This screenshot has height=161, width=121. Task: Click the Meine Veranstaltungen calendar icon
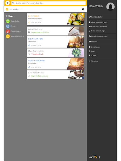(x=89, y=22)
